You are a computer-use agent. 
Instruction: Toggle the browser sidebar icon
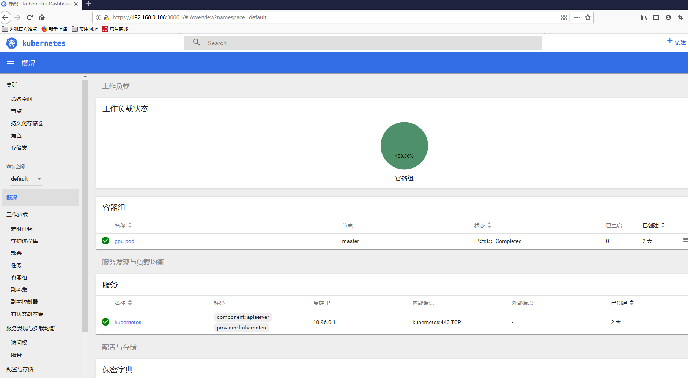click(656, 17)
